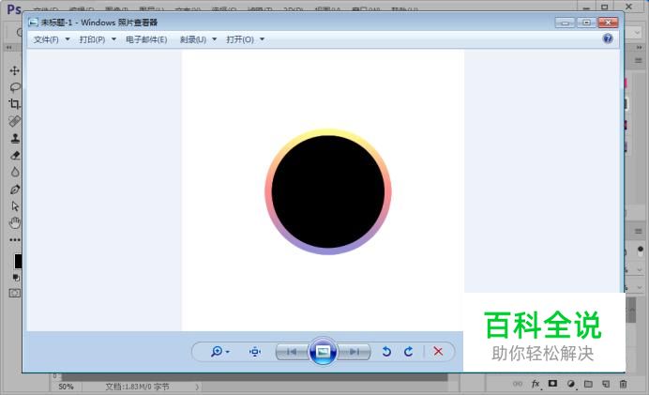649x395 pixels.
Task: Click the actual size fit button
Action: (x=255, y=352)
